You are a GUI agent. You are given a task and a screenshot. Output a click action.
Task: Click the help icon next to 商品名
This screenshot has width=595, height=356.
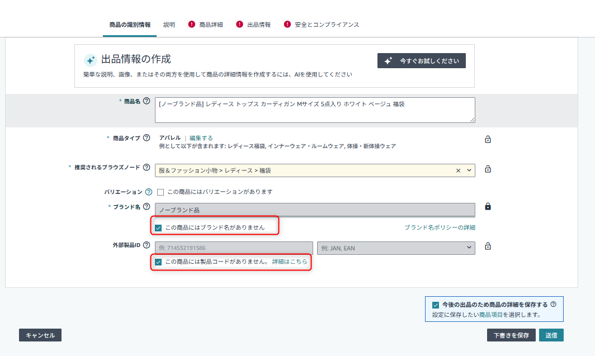(147, 101)
